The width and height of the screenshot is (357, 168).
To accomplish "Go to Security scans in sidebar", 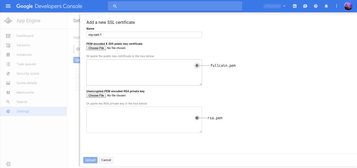I will point(33,74).
